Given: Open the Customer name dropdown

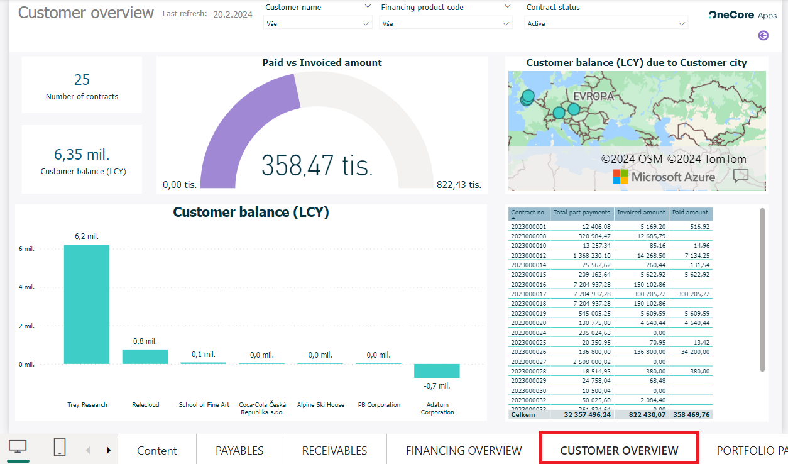Looking at the screenshot, I should point(317,23).
